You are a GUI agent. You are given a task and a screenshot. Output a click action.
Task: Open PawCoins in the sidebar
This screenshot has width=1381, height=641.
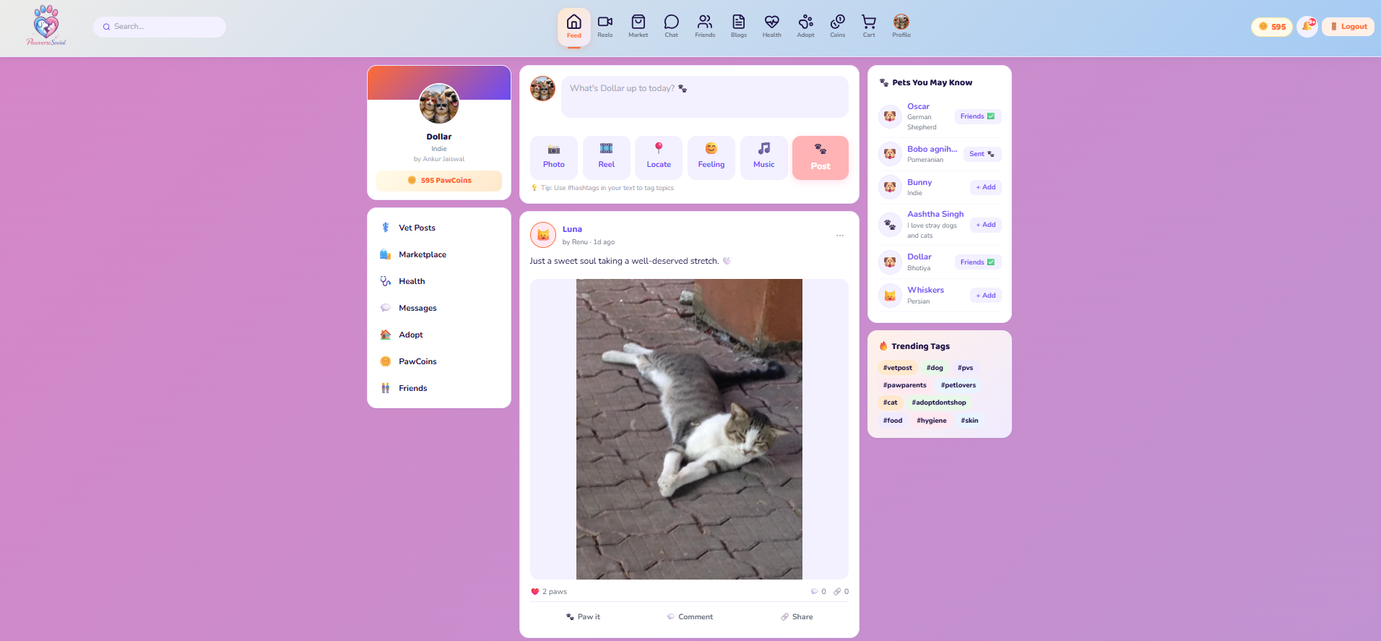(439, 361)
